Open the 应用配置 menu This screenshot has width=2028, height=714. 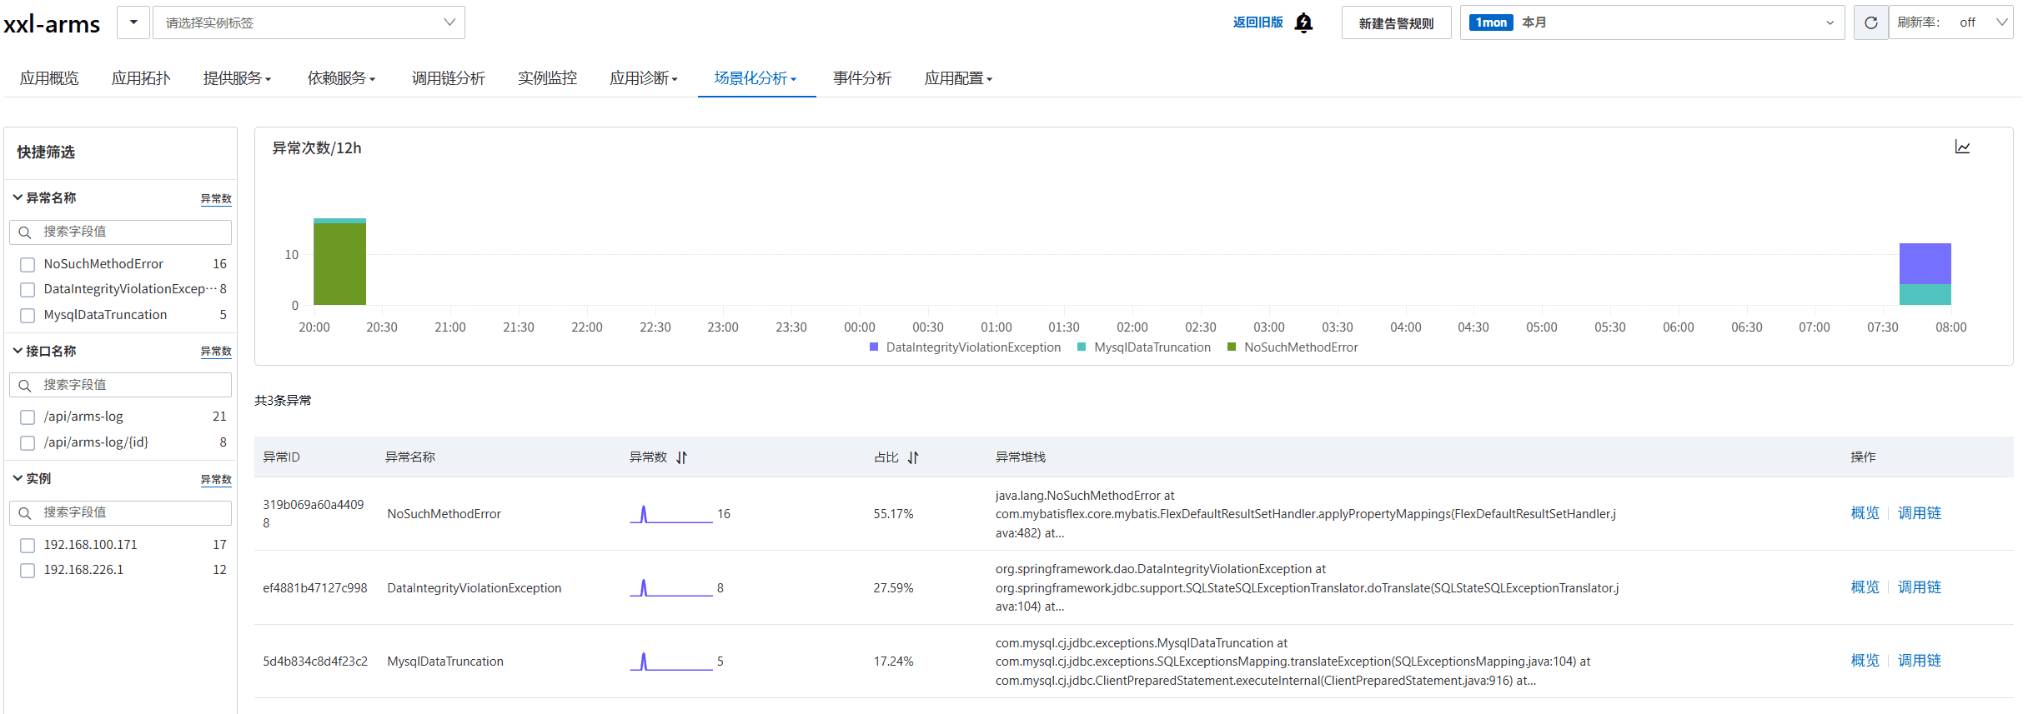(958, 78)
